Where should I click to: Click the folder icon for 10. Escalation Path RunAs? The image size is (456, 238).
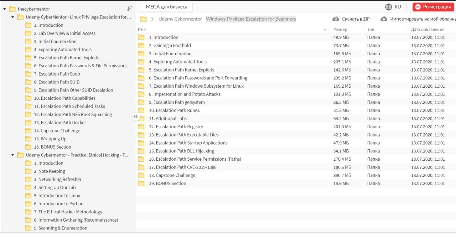(141, 110)
